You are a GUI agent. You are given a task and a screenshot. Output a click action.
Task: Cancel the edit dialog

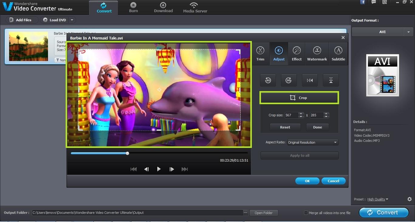pyautogui.click(x=333, y=181)
